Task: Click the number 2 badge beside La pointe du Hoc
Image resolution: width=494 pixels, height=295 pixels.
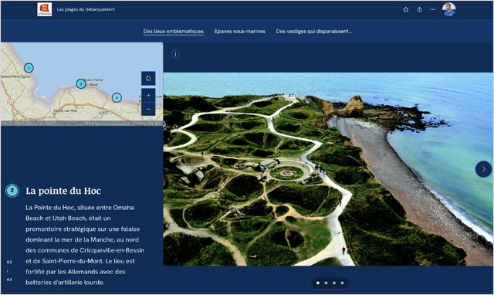Action: click(12, 191)
